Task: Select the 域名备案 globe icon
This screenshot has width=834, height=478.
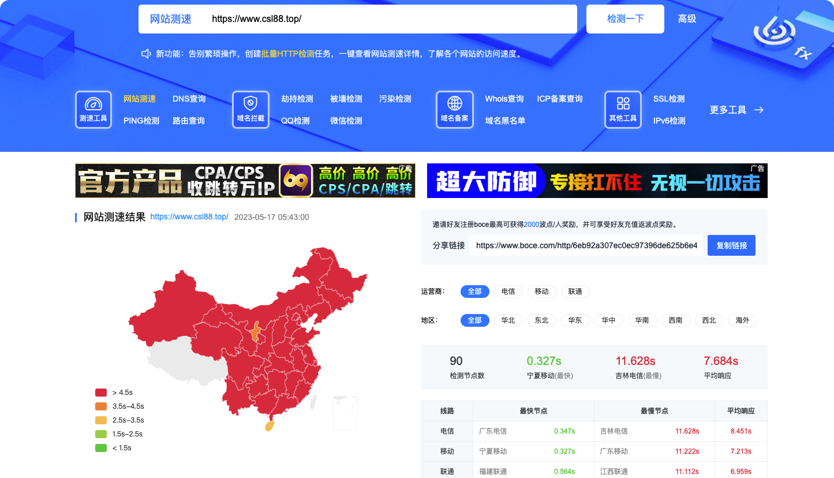Action: click(x=455, y=104)
